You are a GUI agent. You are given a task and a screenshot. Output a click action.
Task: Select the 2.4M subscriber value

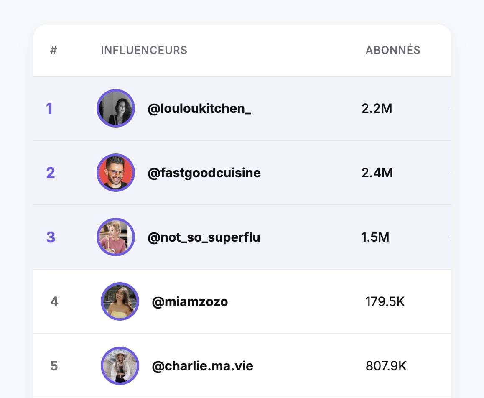pos(377,173)
